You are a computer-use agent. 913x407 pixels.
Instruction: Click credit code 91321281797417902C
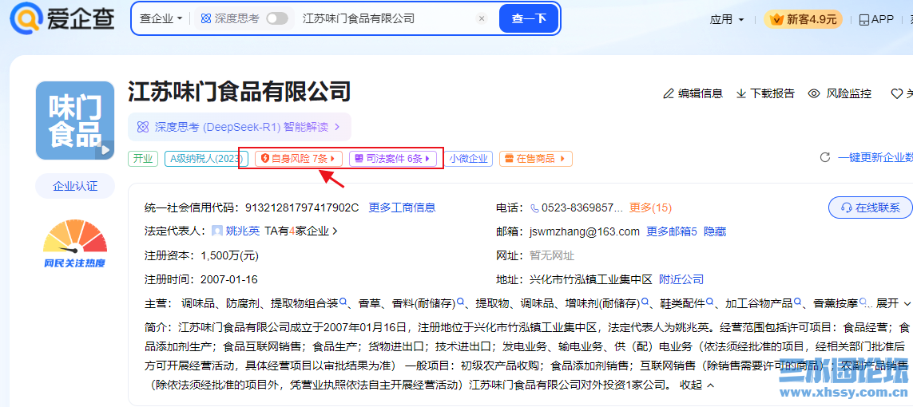(302, 207)
